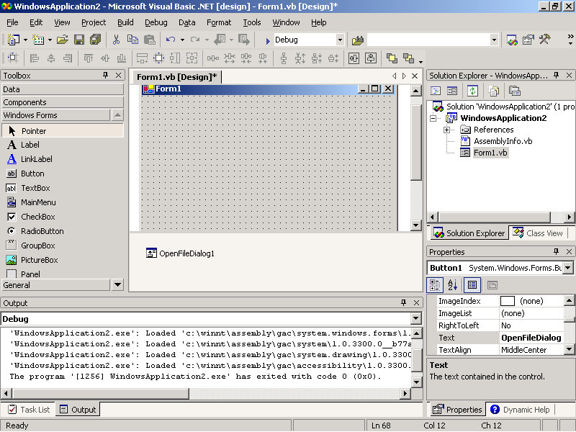Viewport: 576px width, 432px height.
Task: Click the Align to Grid layout icon
Action: pyautogui.click(x=13, y=58)
